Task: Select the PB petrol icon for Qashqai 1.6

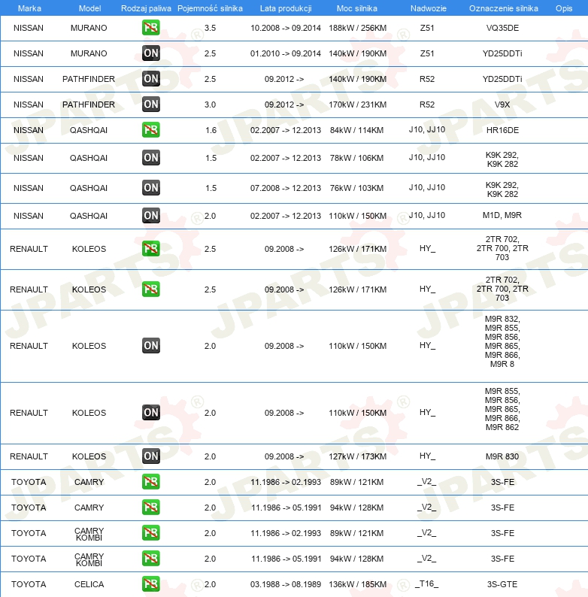Action: coord(151,130)
